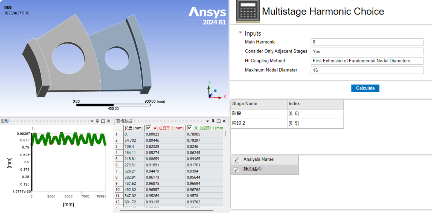Edit the Maximum Nodal Diameter field
Image resolution: width=432 pixels, height=213 pixels.
click(367, 70)
